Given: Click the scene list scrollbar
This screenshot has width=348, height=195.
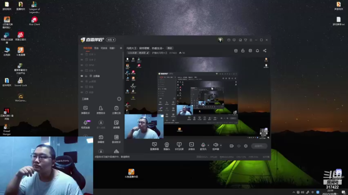Looking at the screenshot, I should [x=123, y=66].
